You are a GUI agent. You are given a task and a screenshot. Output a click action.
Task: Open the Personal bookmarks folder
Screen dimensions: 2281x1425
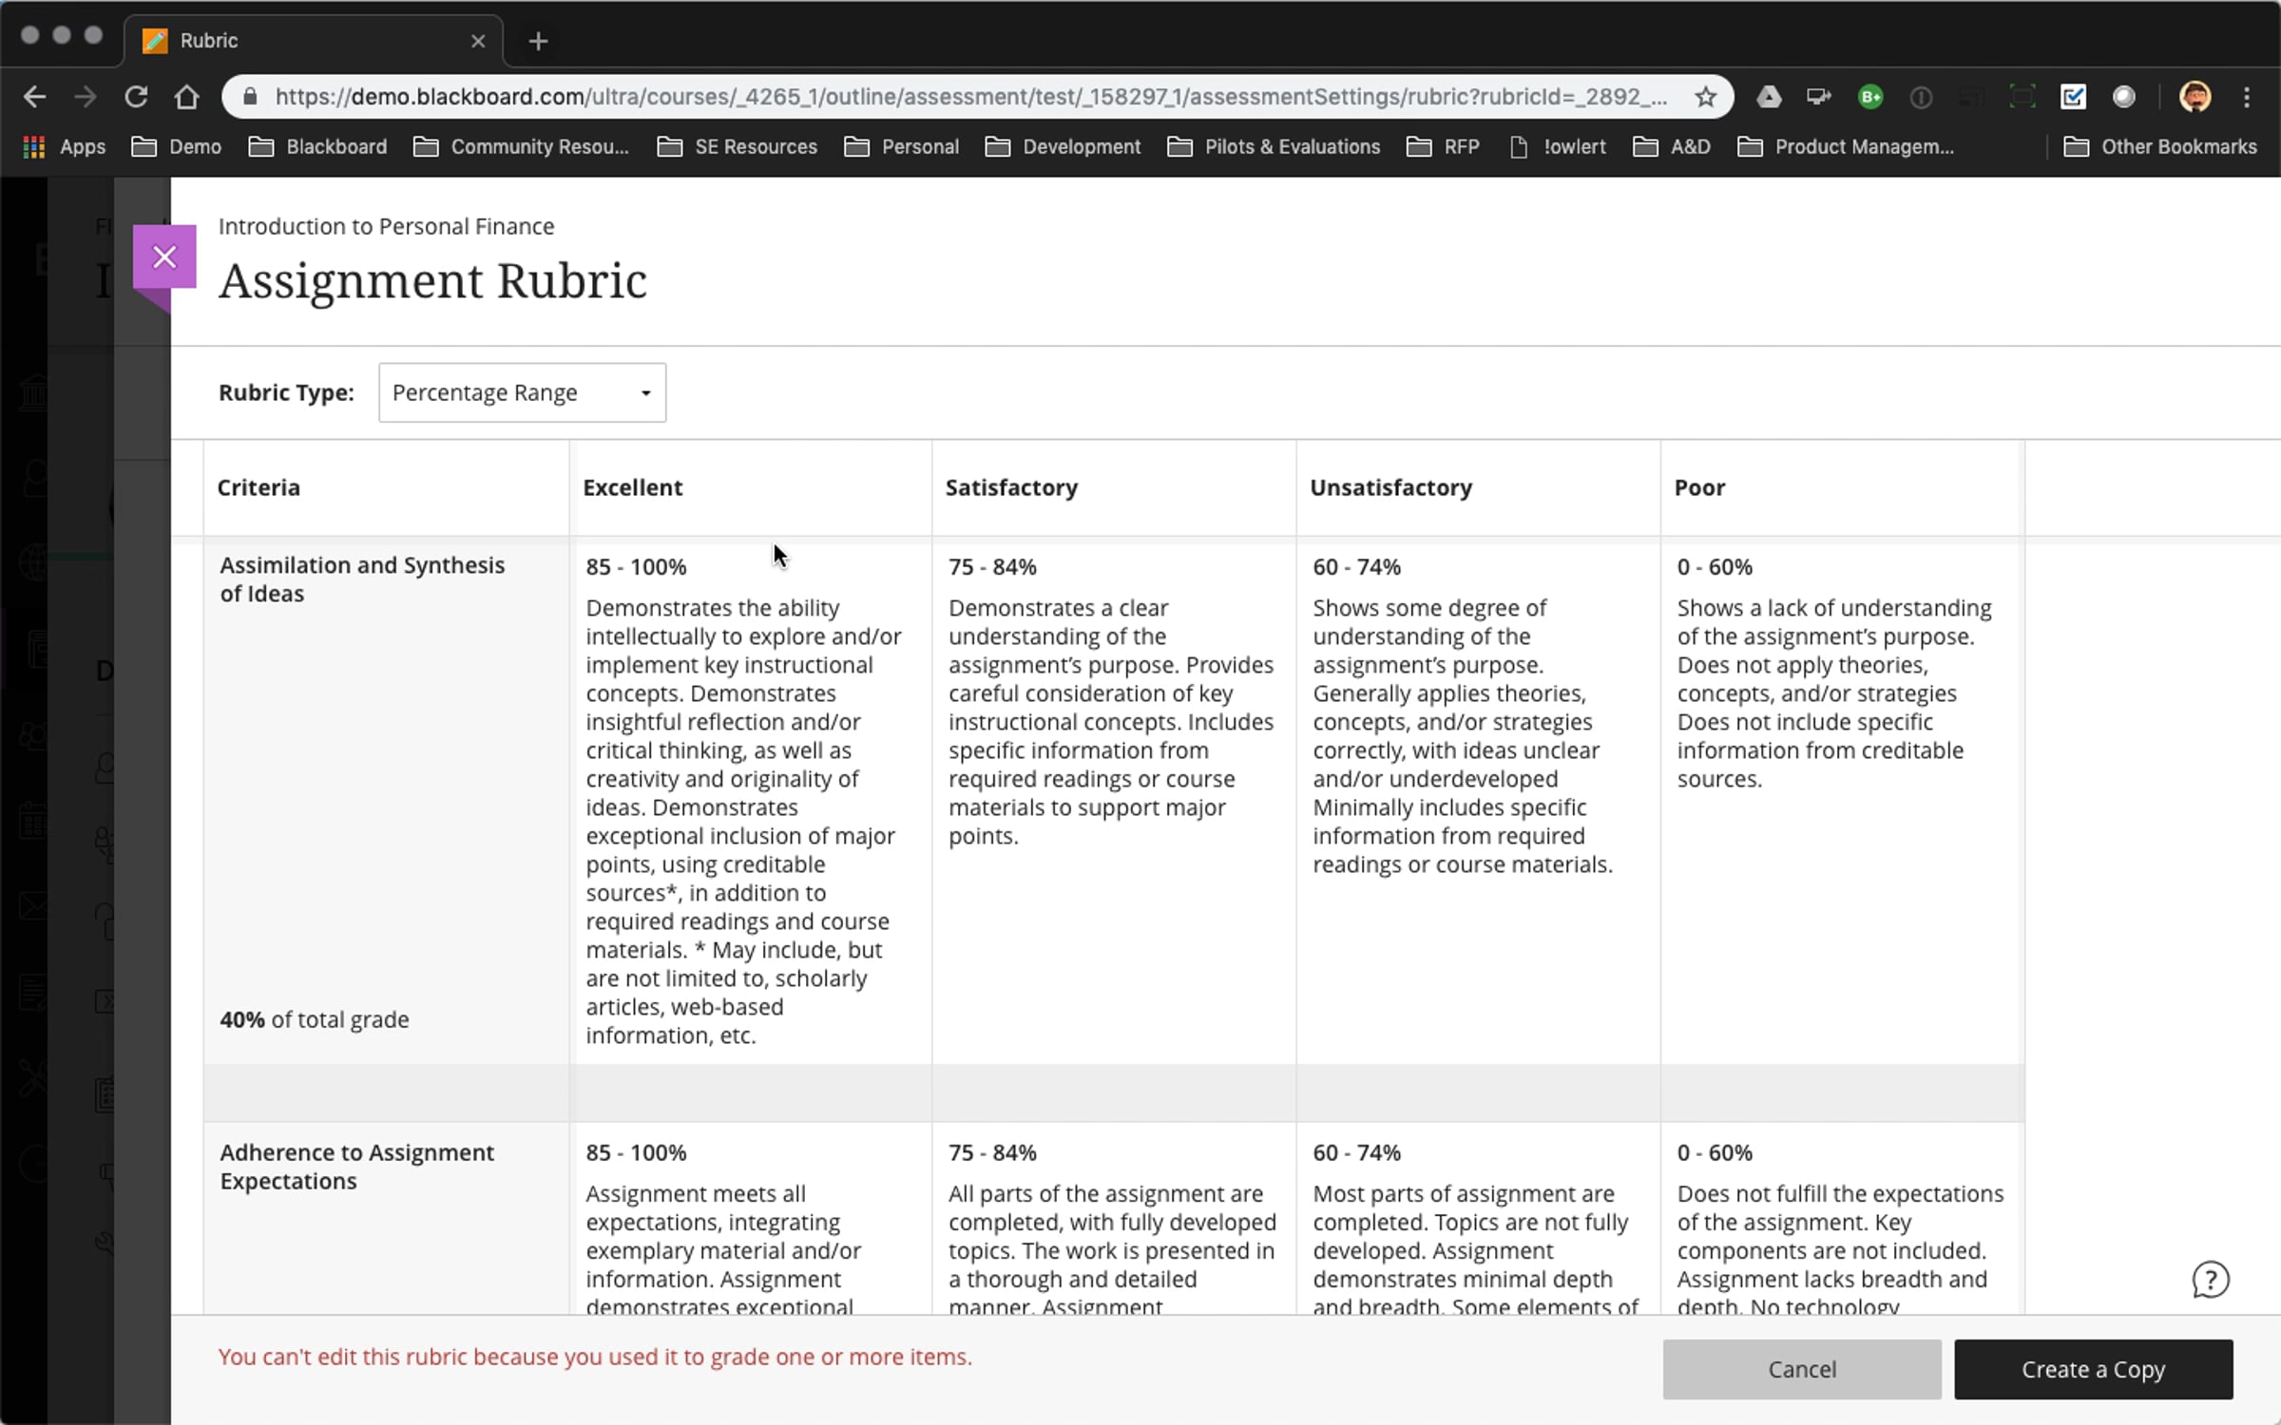point(902,146)
